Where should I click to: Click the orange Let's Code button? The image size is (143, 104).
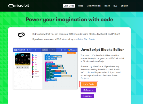[x=89, y=84]
